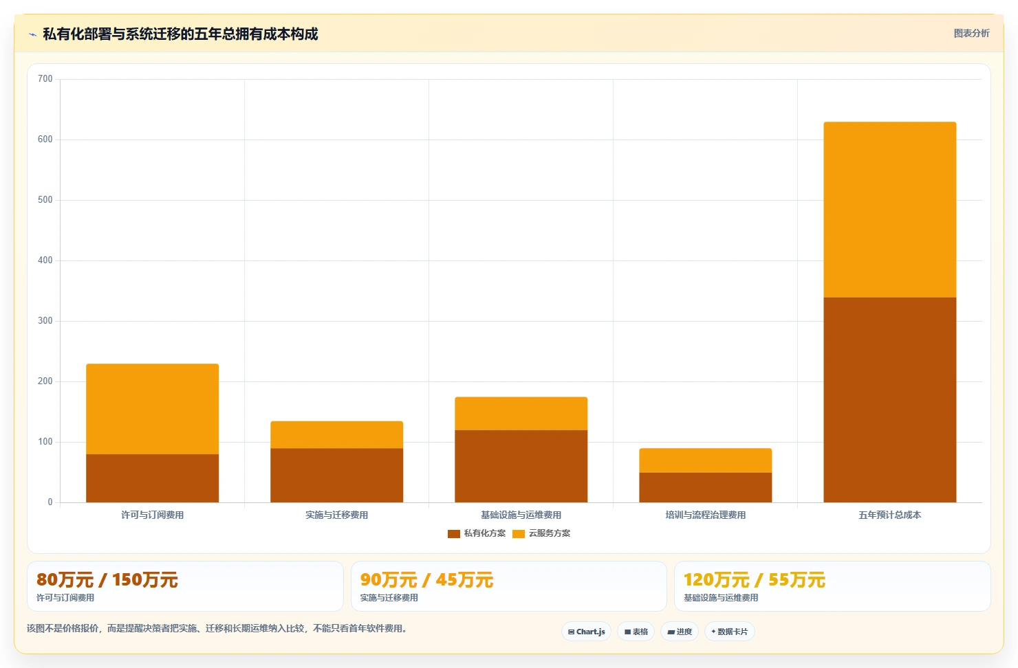Click the orange segment of 培训与流程治理费用 bar

pos(706,460)
